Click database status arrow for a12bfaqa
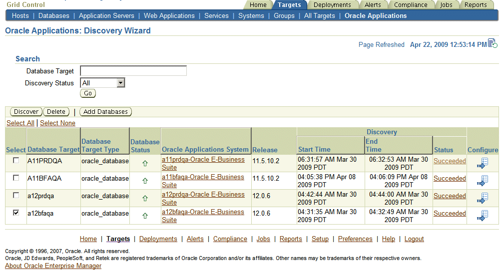The height and width of the screenshot is (274, 503). [x=145, y=216]
